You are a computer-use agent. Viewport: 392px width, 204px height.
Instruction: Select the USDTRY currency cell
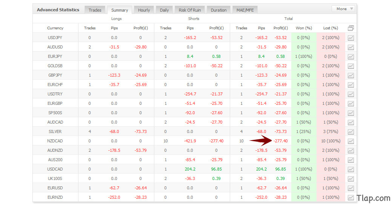55,94
